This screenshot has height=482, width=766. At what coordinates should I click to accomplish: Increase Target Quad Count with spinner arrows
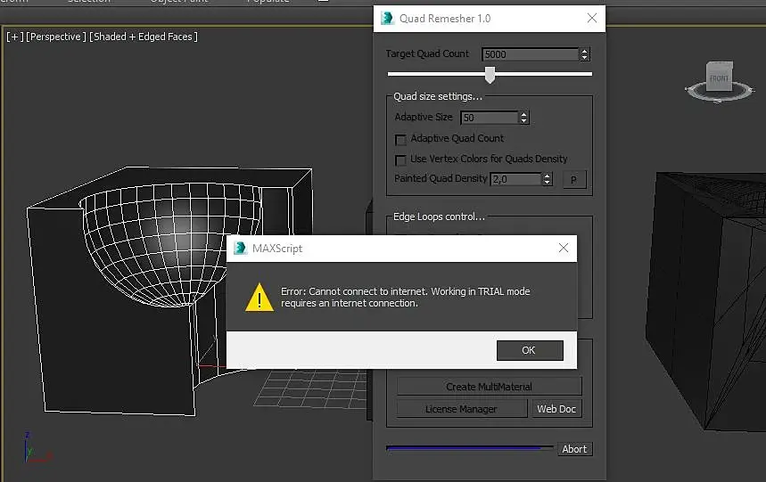[x=584, y=51]
